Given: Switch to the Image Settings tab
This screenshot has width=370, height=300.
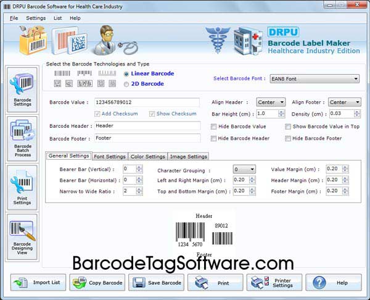Looking at the screenshot, I should 188,157.
